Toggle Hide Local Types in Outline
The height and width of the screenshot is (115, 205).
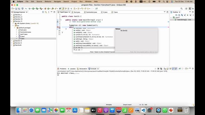[191, 15]
